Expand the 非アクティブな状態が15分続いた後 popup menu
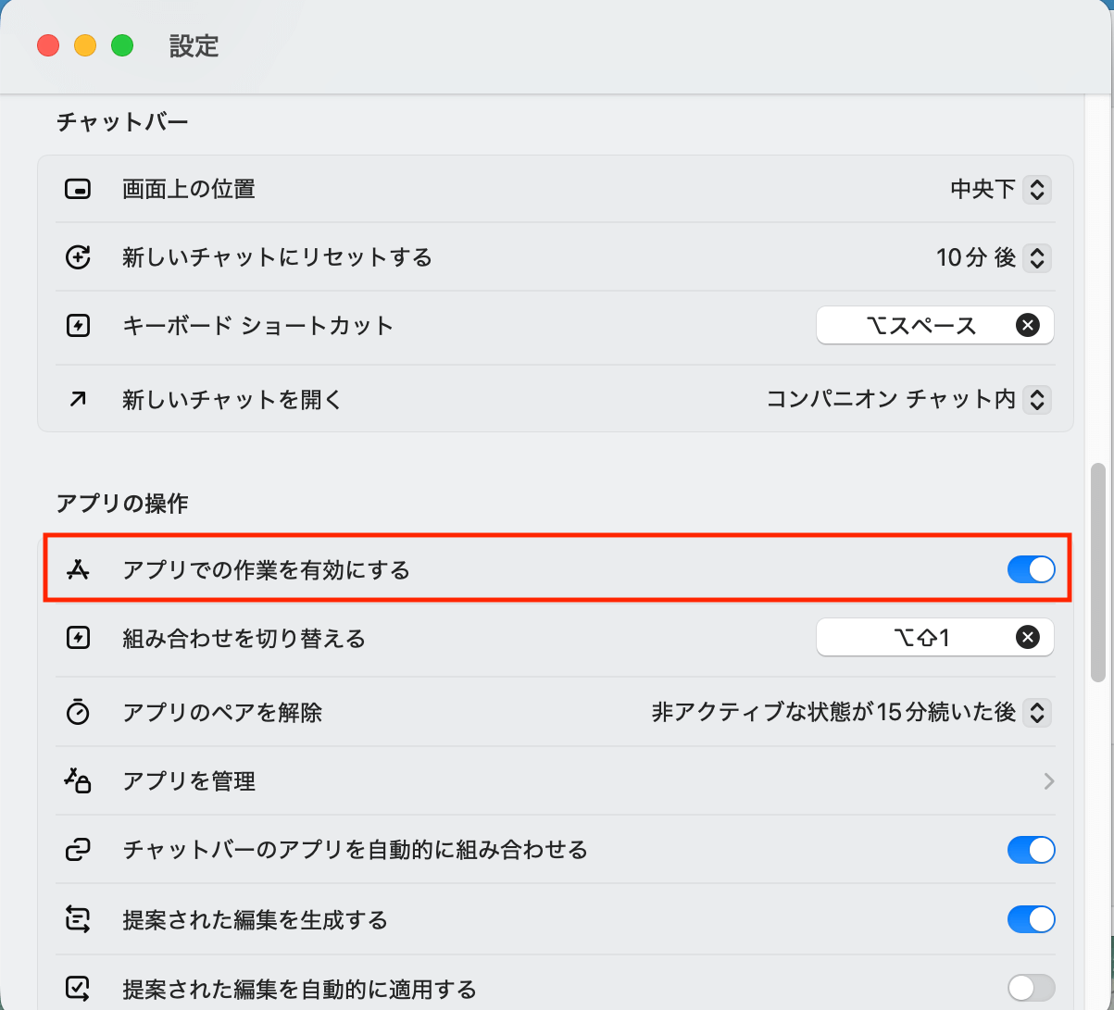The image size is (1114, 1010). (1037, 713)
